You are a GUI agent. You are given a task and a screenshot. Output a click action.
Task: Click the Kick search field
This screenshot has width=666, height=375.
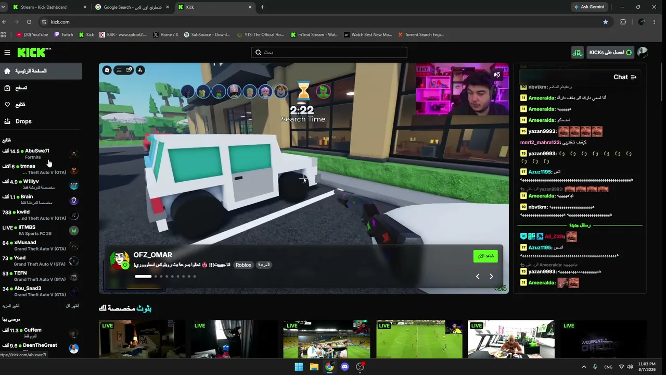[x=329, y=52]
